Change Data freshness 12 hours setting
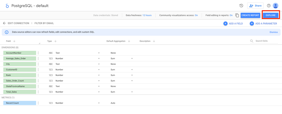This screenshot has width=282, height=114. (147, 15)
